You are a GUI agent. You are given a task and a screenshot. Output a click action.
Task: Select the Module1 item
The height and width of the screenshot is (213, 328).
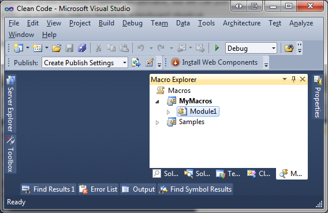click(x=198, y=111)
